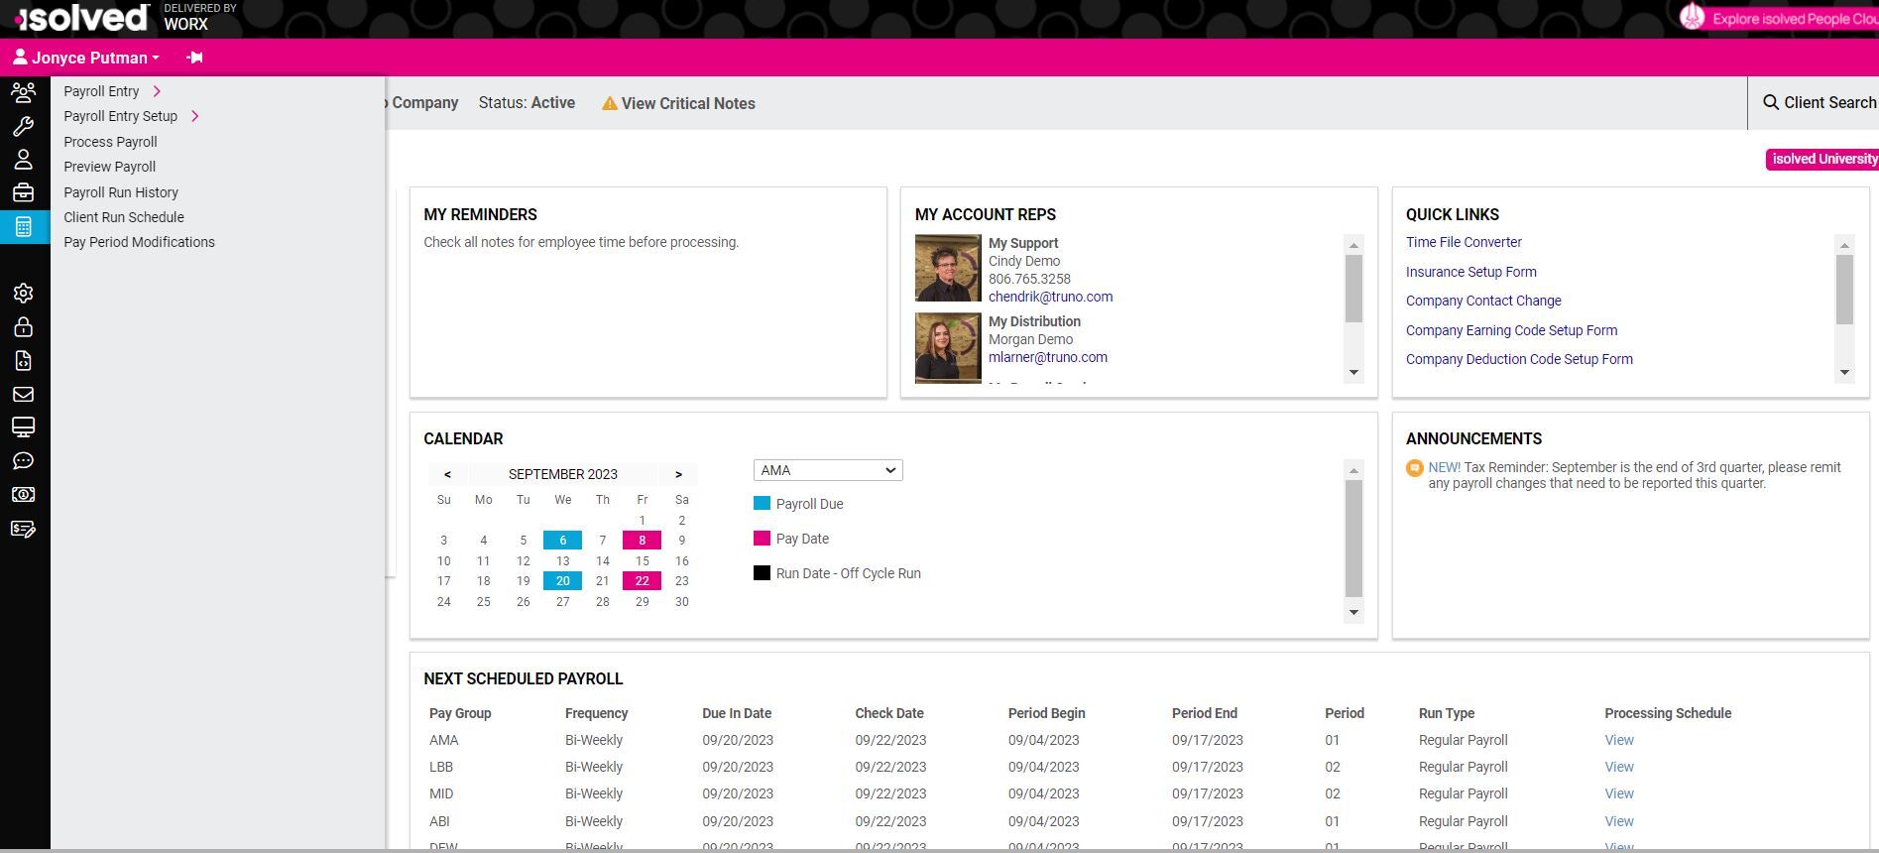Click the briefcase icon in sidebar
This screenshot has width=1879, height=853.
(24, 193)
